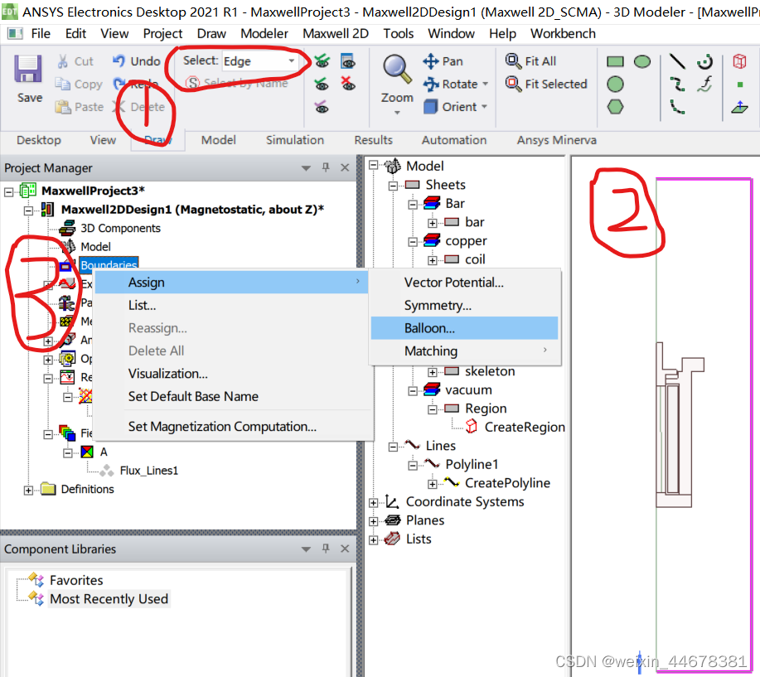Click the Save icon
The width and height of the screenshot is (760, 677).
[27, 68]
